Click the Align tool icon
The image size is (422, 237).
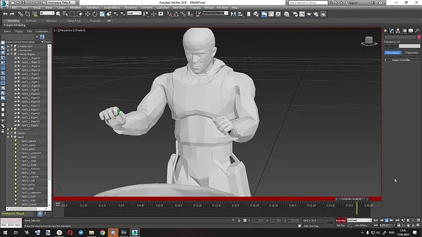[240, 14]
